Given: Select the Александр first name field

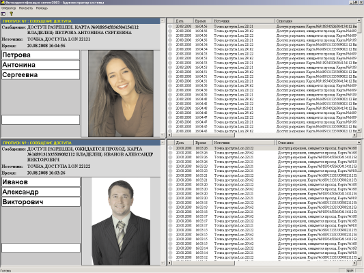Looking at the screenshot, I should coord(41,192).
